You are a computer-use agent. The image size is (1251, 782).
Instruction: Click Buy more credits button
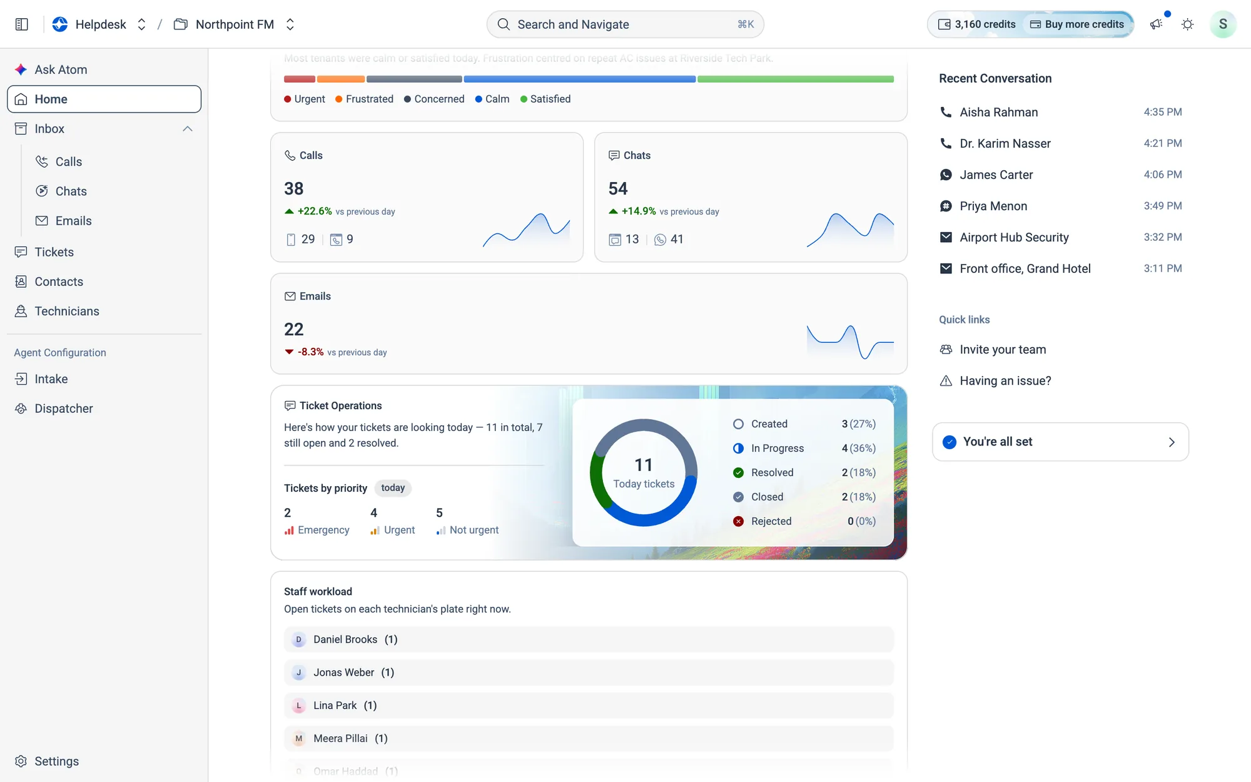[x=1076, y=24]
